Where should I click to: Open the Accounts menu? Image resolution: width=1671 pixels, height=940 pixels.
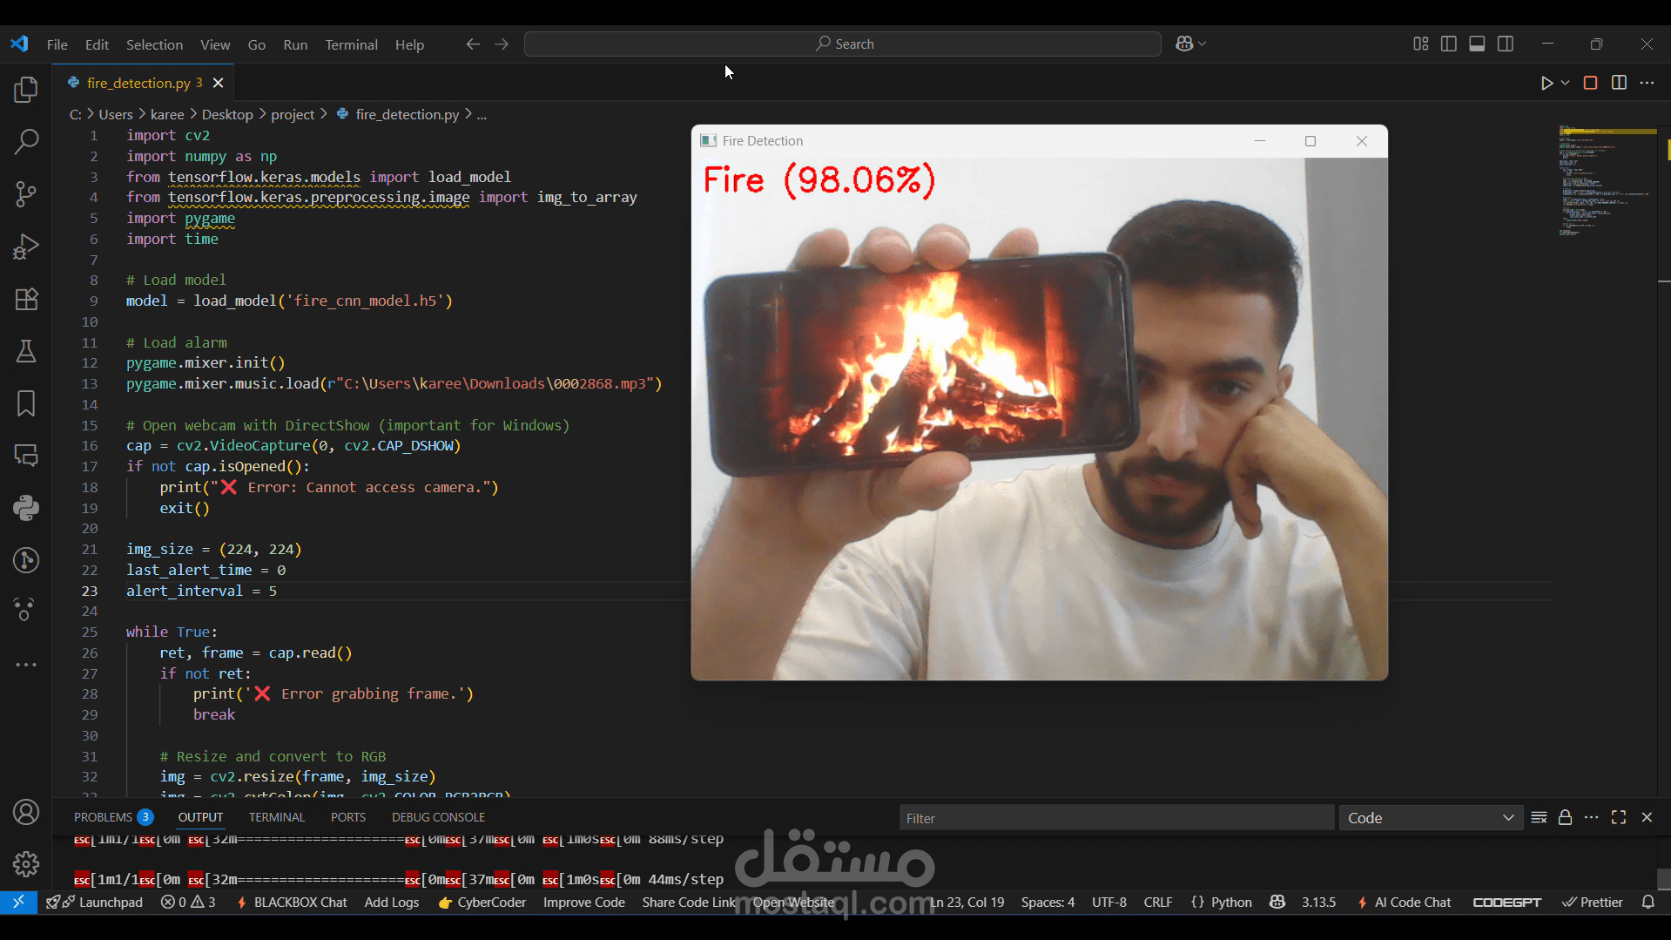pyautogui.click(x=26, y=812)
